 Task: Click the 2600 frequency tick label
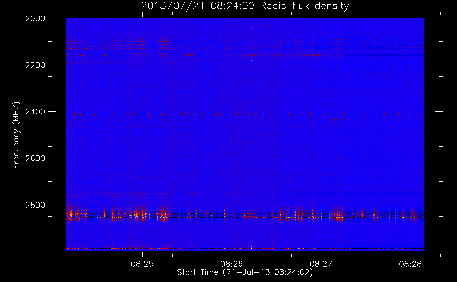coord(35,158)
